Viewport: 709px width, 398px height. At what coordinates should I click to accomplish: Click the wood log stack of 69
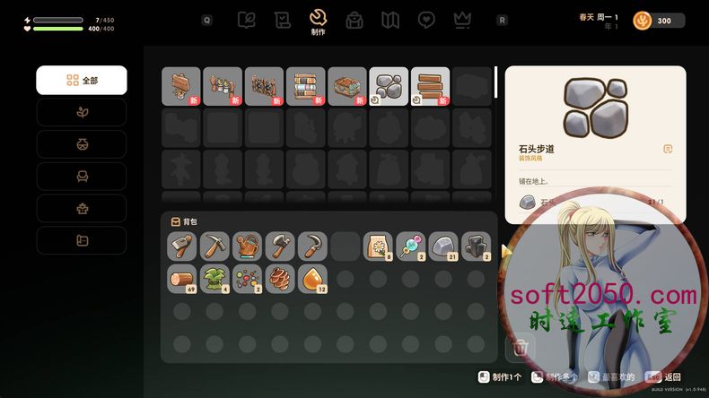click(182, 279)
